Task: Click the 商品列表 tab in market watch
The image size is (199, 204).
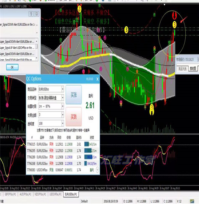Action: point(182,69)
